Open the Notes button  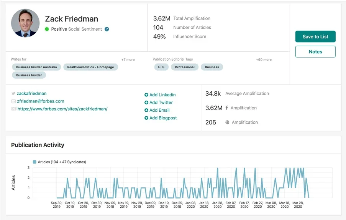point(315,52)
